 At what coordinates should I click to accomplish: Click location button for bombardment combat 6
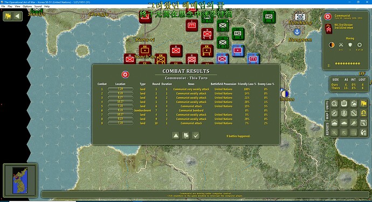click(x=120, y=110)
